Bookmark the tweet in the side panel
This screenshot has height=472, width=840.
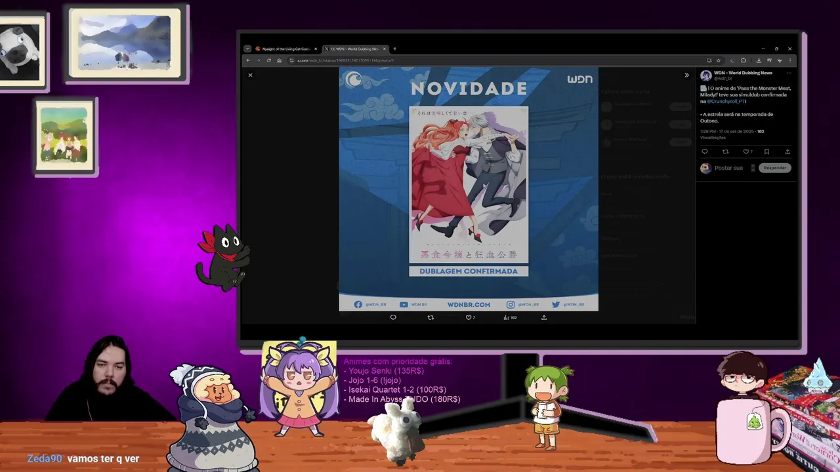[x=766, y=151]
